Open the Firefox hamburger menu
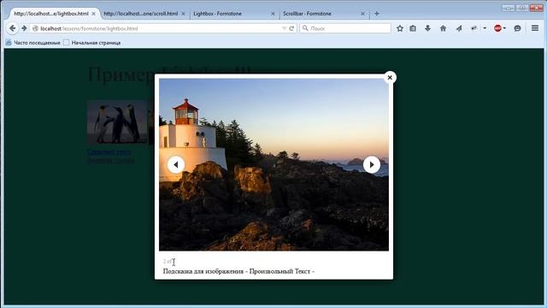Image resolution: width=547 pixels, height=308 pixels. pyautogui.click(x=535, y=28)
